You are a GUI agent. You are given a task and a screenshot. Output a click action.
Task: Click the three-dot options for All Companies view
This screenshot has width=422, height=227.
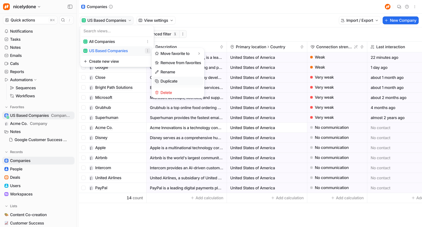tap(148, 42)
